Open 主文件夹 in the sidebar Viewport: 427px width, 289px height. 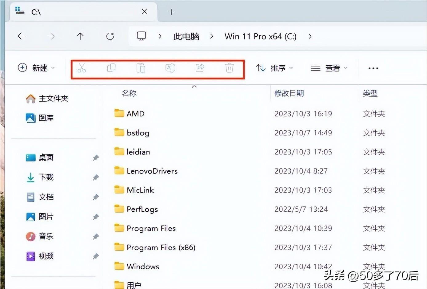click(x=47, y=99)
